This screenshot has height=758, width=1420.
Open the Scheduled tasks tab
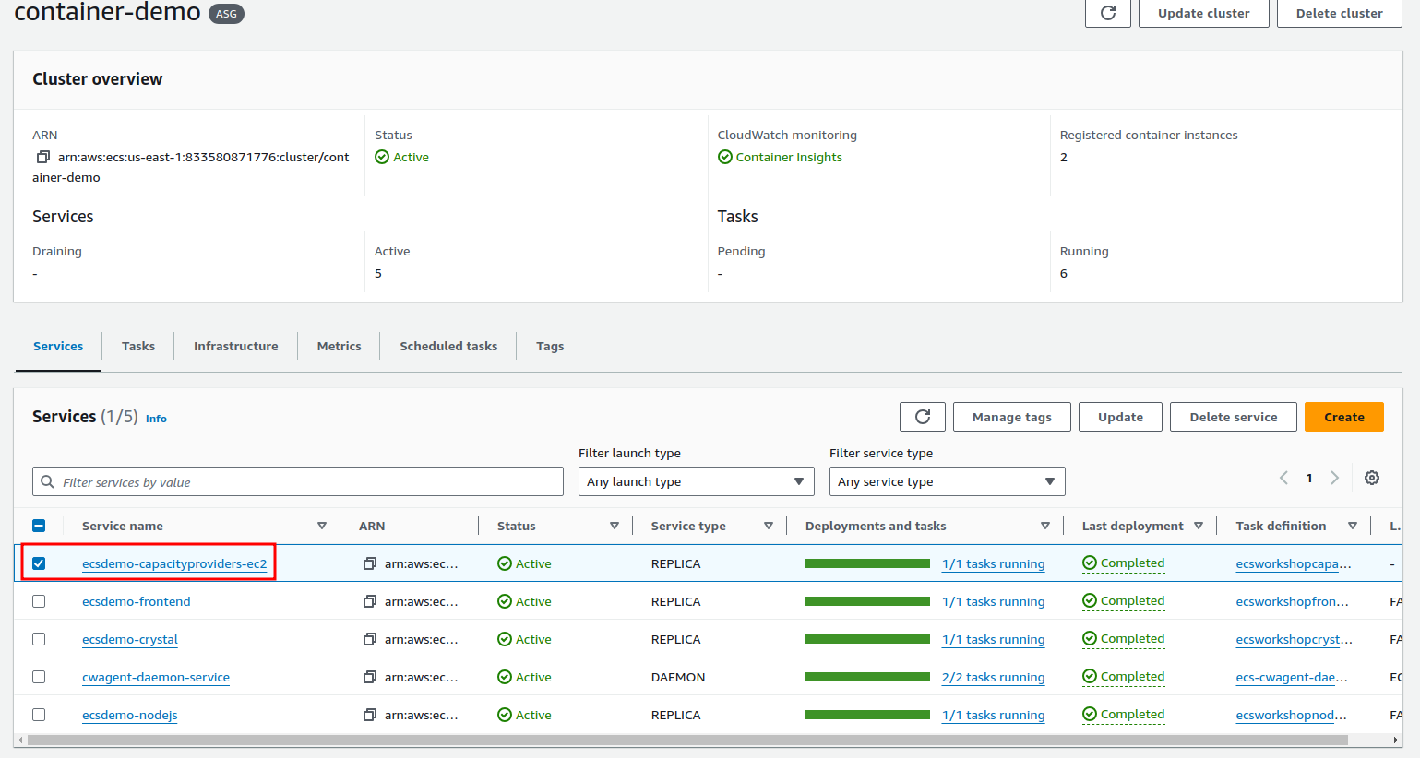coord(448,346)
